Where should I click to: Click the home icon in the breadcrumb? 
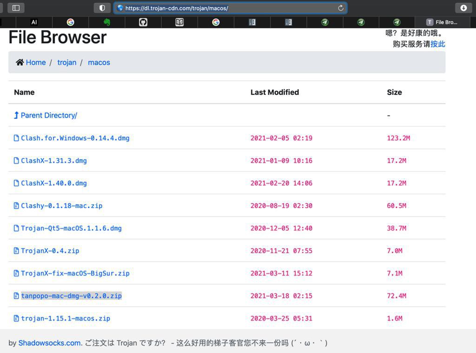tap(20, 63)
